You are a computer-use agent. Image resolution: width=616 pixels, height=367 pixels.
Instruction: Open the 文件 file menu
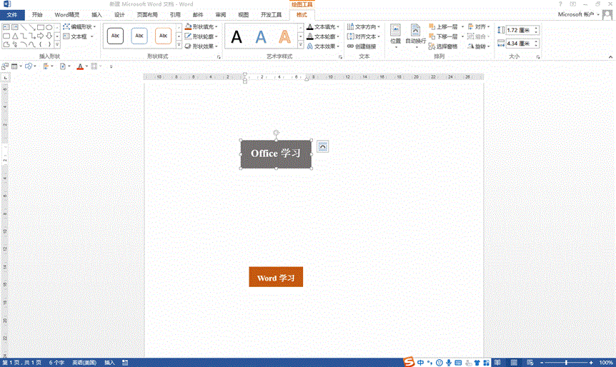[11, 14]
